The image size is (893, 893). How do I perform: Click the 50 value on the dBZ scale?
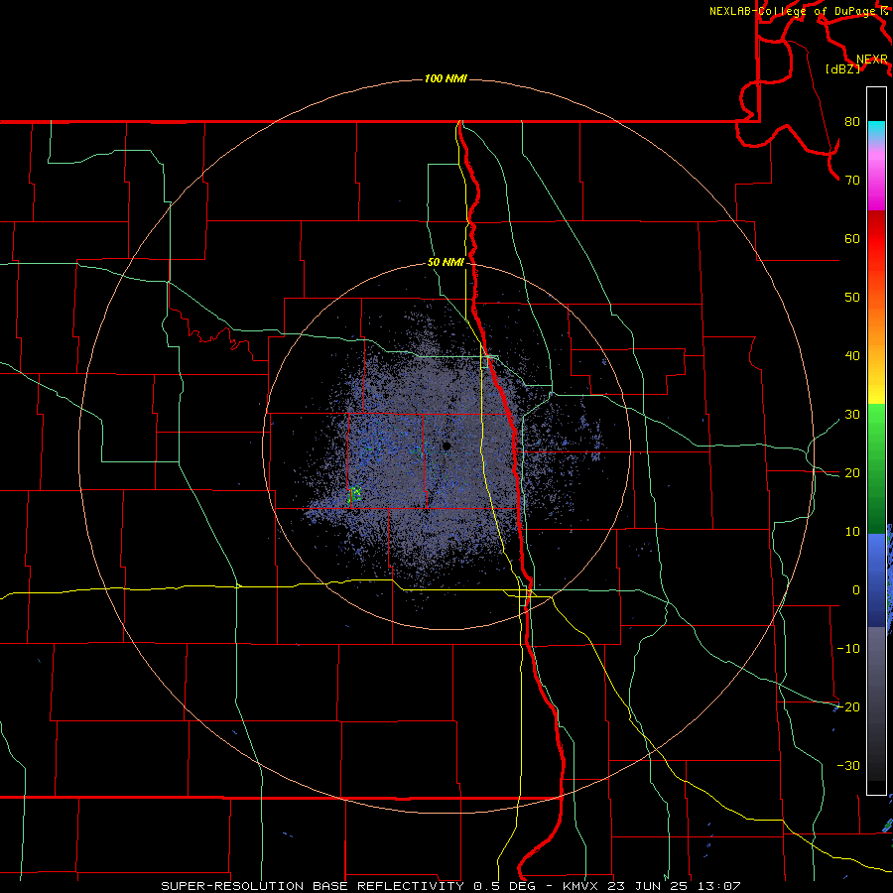852,298
